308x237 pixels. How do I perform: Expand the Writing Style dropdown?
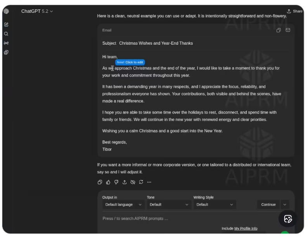click(x=215, y=205)
